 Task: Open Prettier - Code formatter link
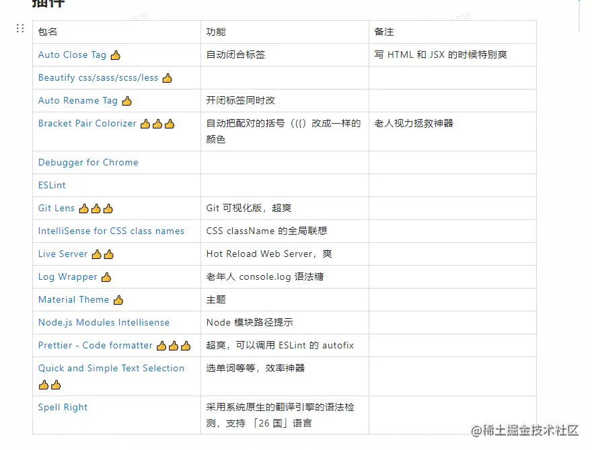pos(95,346)
